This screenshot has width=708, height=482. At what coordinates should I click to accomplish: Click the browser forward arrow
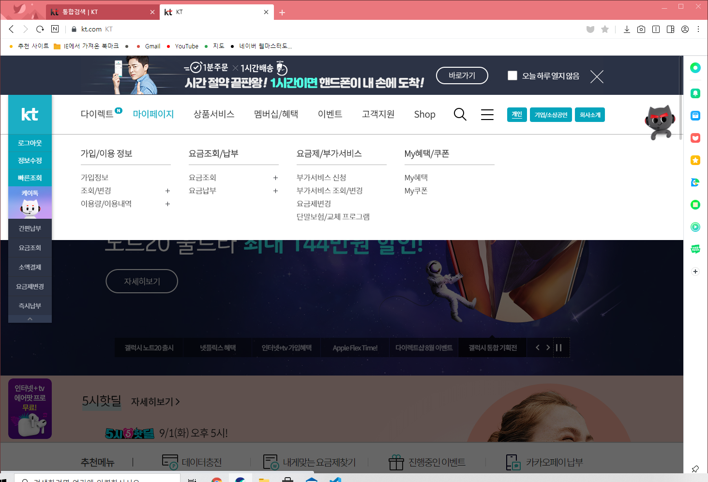pyautogui.click(x=26, y=29)
